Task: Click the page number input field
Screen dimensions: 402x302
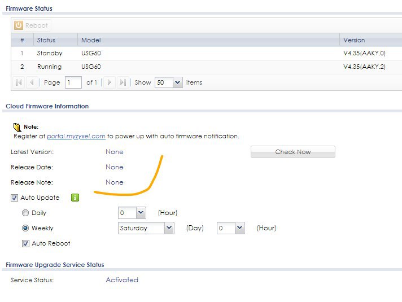Action: click(73, 82)
